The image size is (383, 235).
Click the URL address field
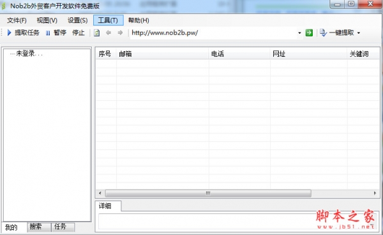213,33
